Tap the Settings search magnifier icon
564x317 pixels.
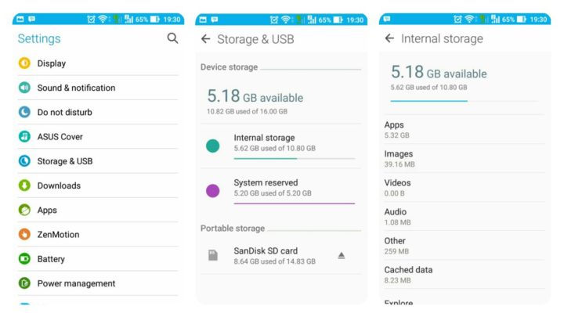172,38
